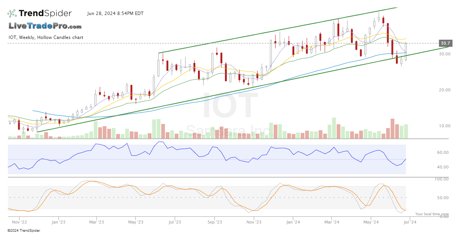Click the 'Your local time zone' note
The width and height of the screenshot is (460, 234).
pyautogui.click(x=432, y=214)
